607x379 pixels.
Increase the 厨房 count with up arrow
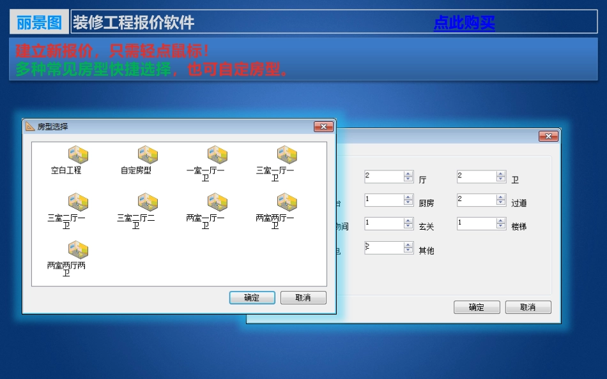point(408,197)
